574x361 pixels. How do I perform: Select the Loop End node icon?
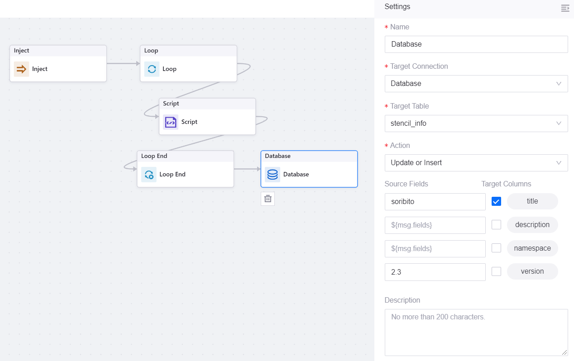(x=148, y=175)
